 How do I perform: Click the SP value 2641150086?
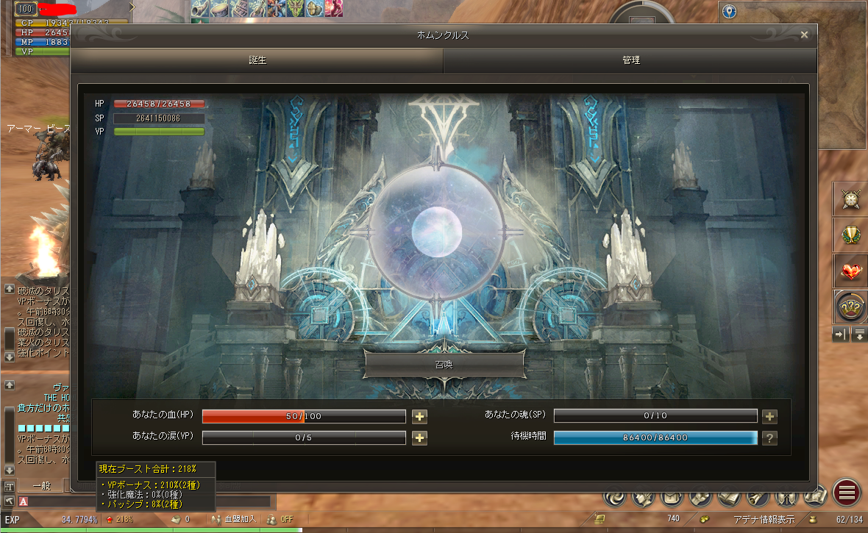point(159,118)
